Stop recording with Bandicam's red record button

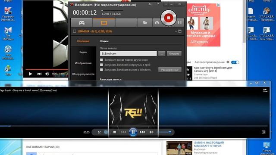pyautogui.click(x=168, y=18)
